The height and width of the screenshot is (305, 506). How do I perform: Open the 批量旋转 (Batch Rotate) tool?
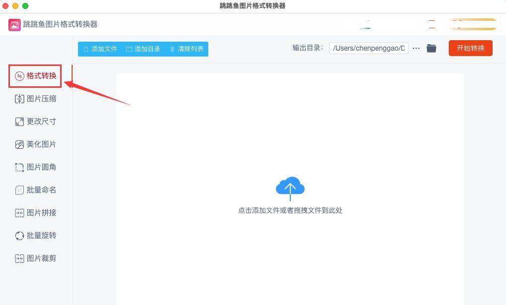tap(35, 236)
